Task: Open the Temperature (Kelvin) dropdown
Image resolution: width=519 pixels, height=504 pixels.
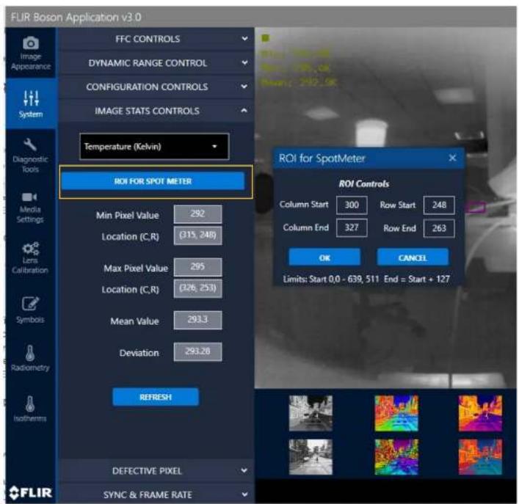Action: click(x=154, y=147)
